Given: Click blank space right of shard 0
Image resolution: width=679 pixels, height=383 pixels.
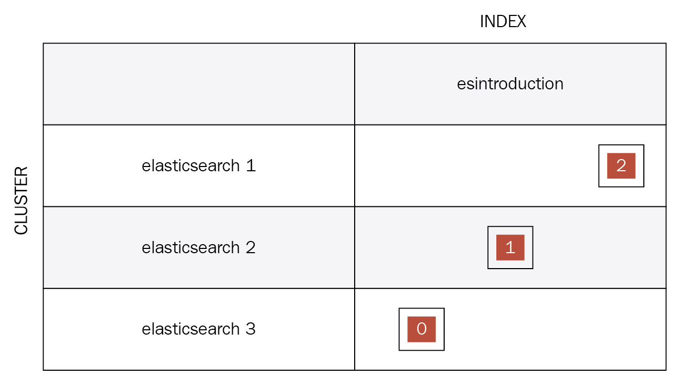Looking at the screenshot, I should click(x=555, y=329).
